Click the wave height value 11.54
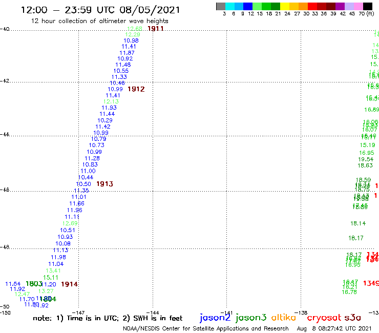The height and width of the screenshot is (333, 379). (13, 284)
